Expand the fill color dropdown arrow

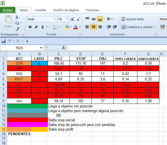click(71, 27)
